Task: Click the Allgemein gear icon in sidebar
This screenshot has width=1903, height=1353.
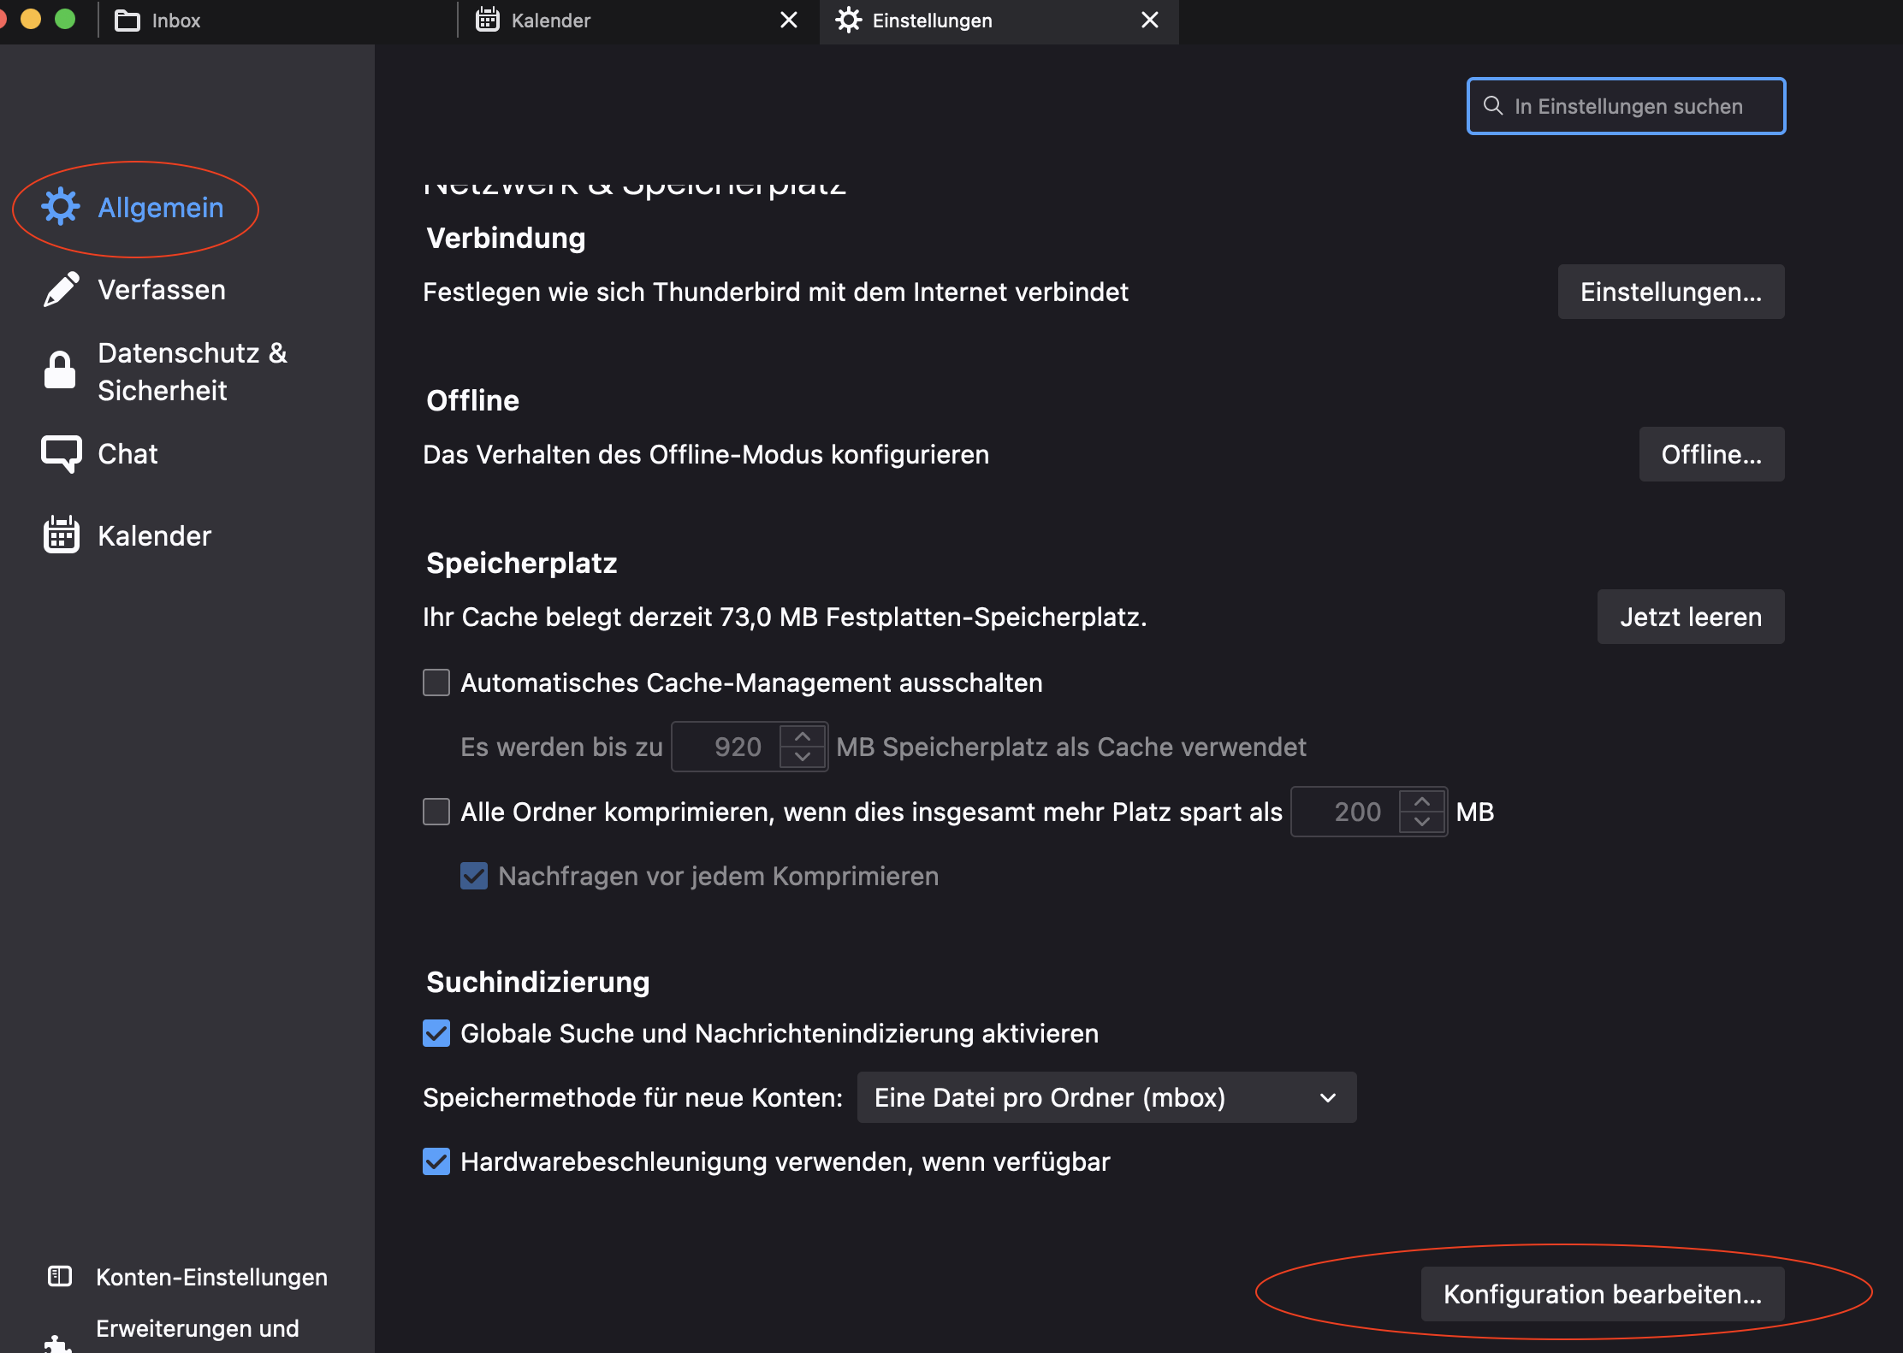Action: point(60,207)
